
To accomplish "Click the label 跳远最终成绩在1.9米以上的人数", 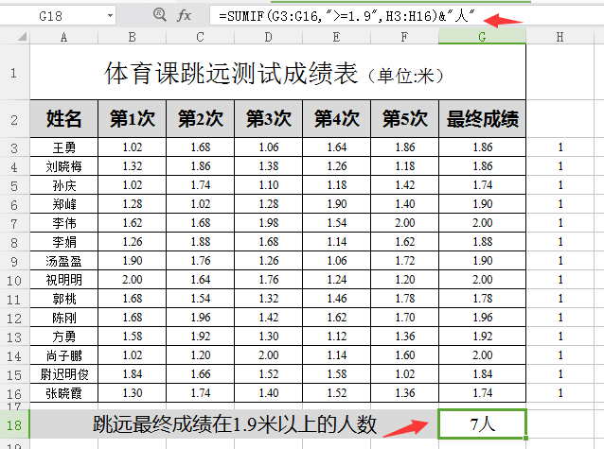I will pyautogui.click(x=234, y=424).
